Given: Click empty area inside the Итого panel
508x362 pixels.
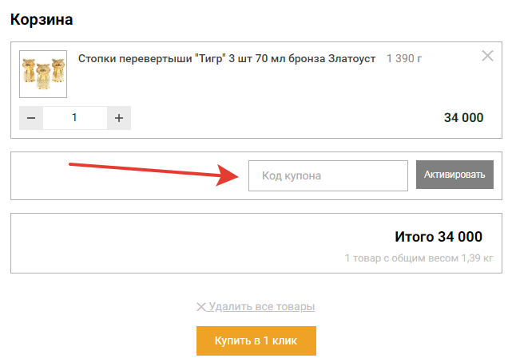Looking at the screenshot, I should pos(160,243).
